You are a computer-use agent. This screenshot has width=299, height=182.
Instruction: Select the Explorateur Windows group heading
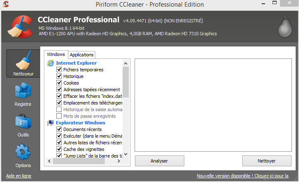pos(80,123)
